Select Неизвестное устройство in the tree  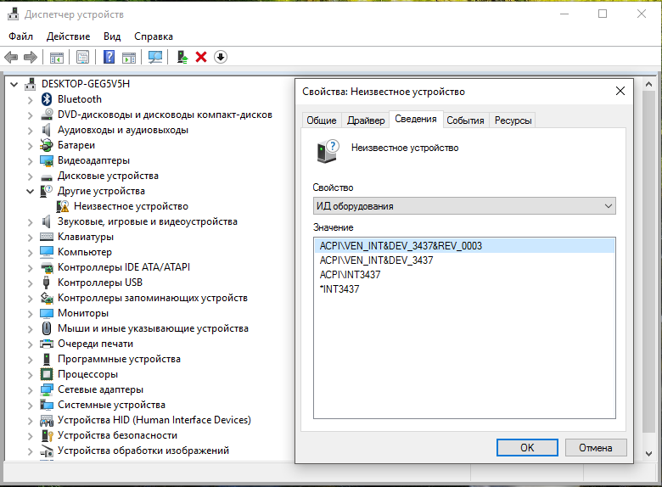(x=131, y=206)
